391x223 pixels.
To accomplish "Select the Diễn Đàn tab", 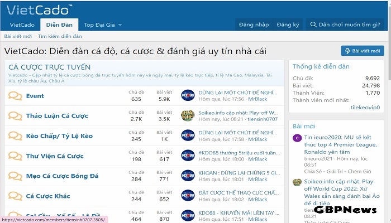I will pyautogui.click(x=59, y=25).
